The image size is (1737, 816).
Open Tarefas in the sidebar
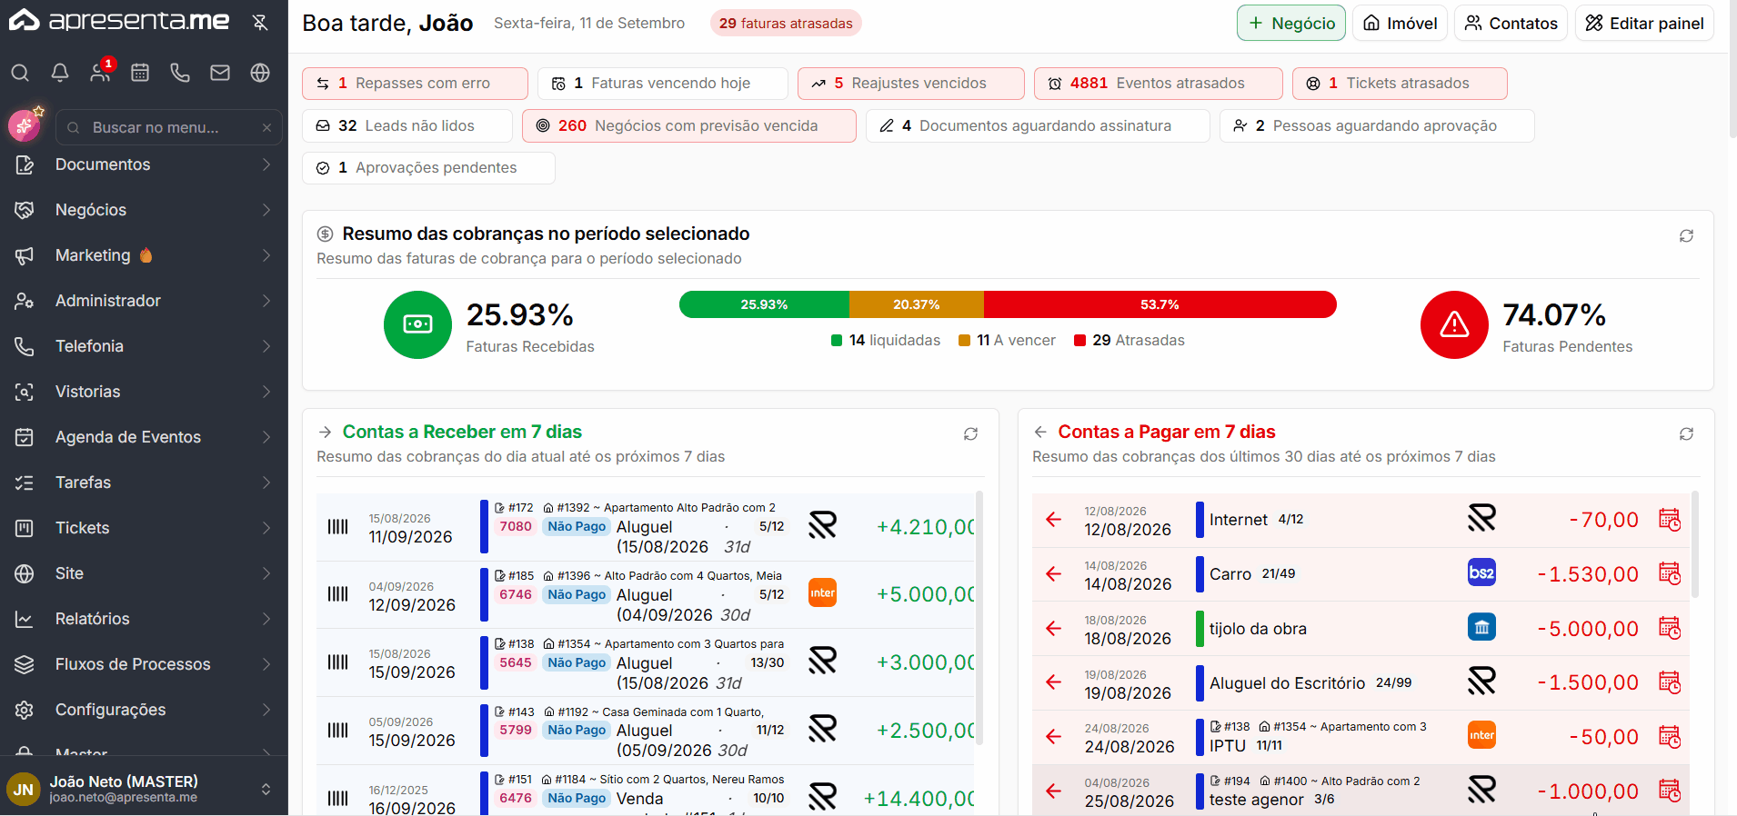pyautogui.click(x=144, y=483)
